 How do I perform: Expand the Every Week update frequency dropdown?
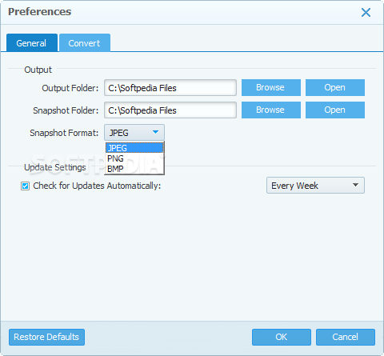[315, 186]
